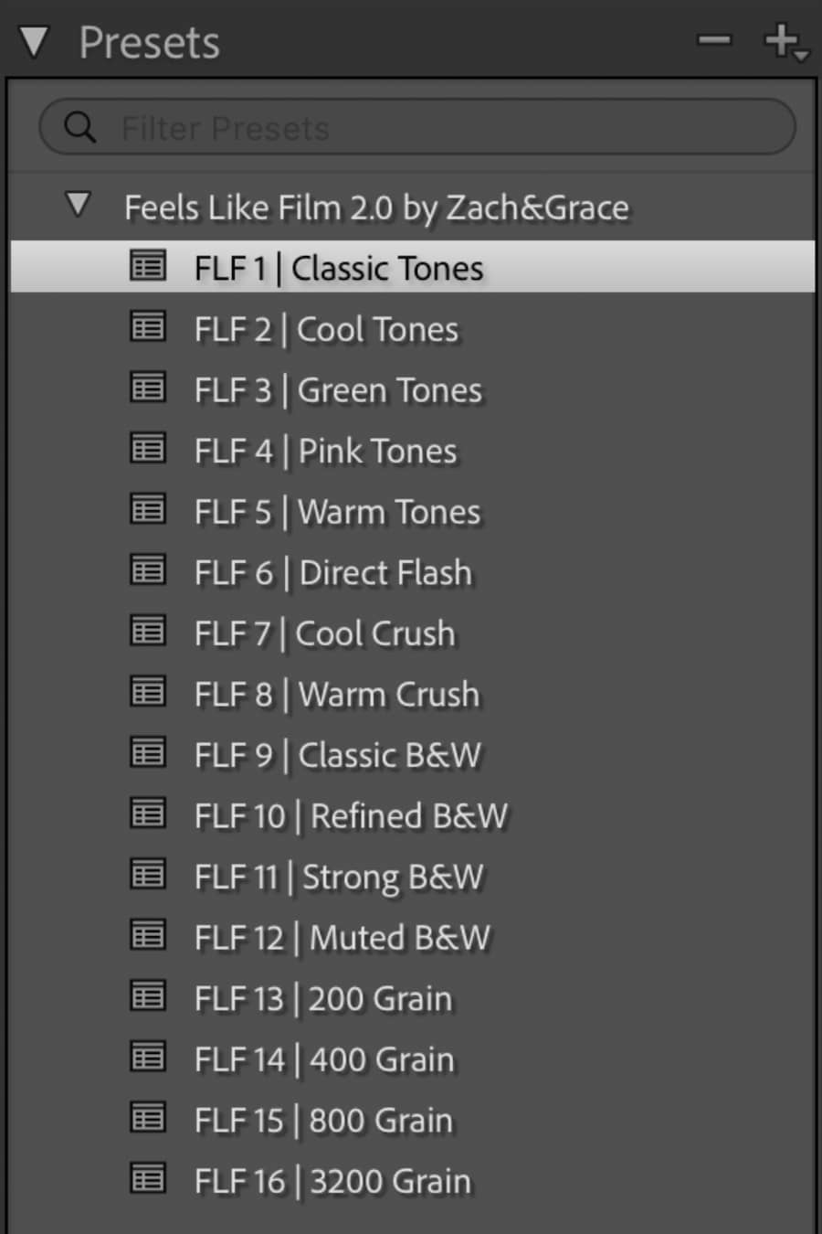Apply FLF 4 | Pink Tones preset

326,451
